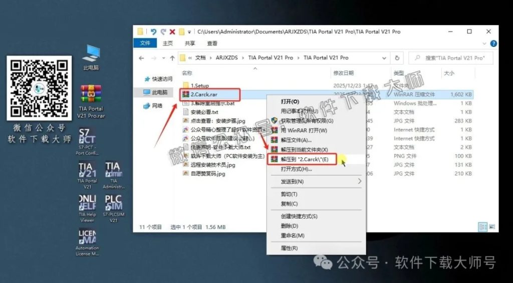
Task: Click the redo icon in title bar
Action: [163, 31]
